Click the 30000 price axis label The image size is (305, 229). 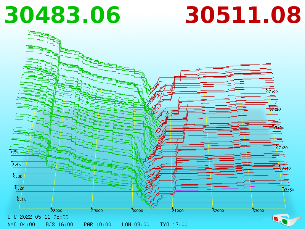point(137,211)
